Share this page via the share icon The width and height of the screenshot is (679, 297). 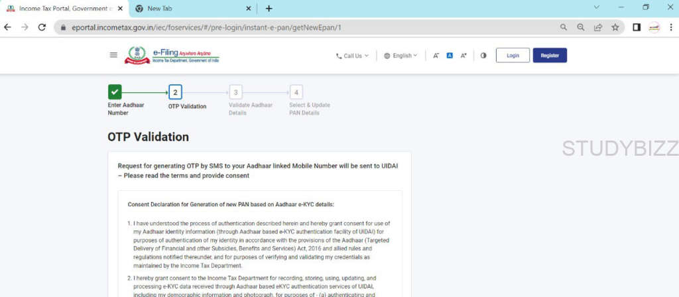pyautogui.click(x=598, y=27)
